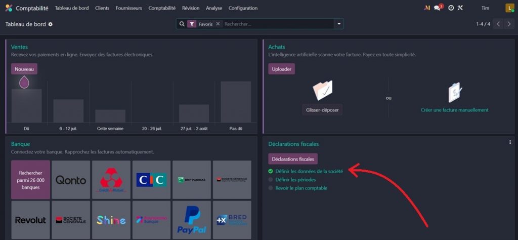
Task: Open the activities clock icon
Action: pyautogui.click(x=451, y=8)
